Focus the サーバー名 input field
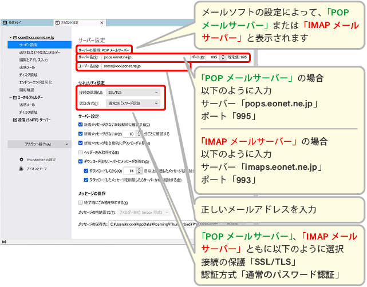367x287 pixels. pos(145,57)
